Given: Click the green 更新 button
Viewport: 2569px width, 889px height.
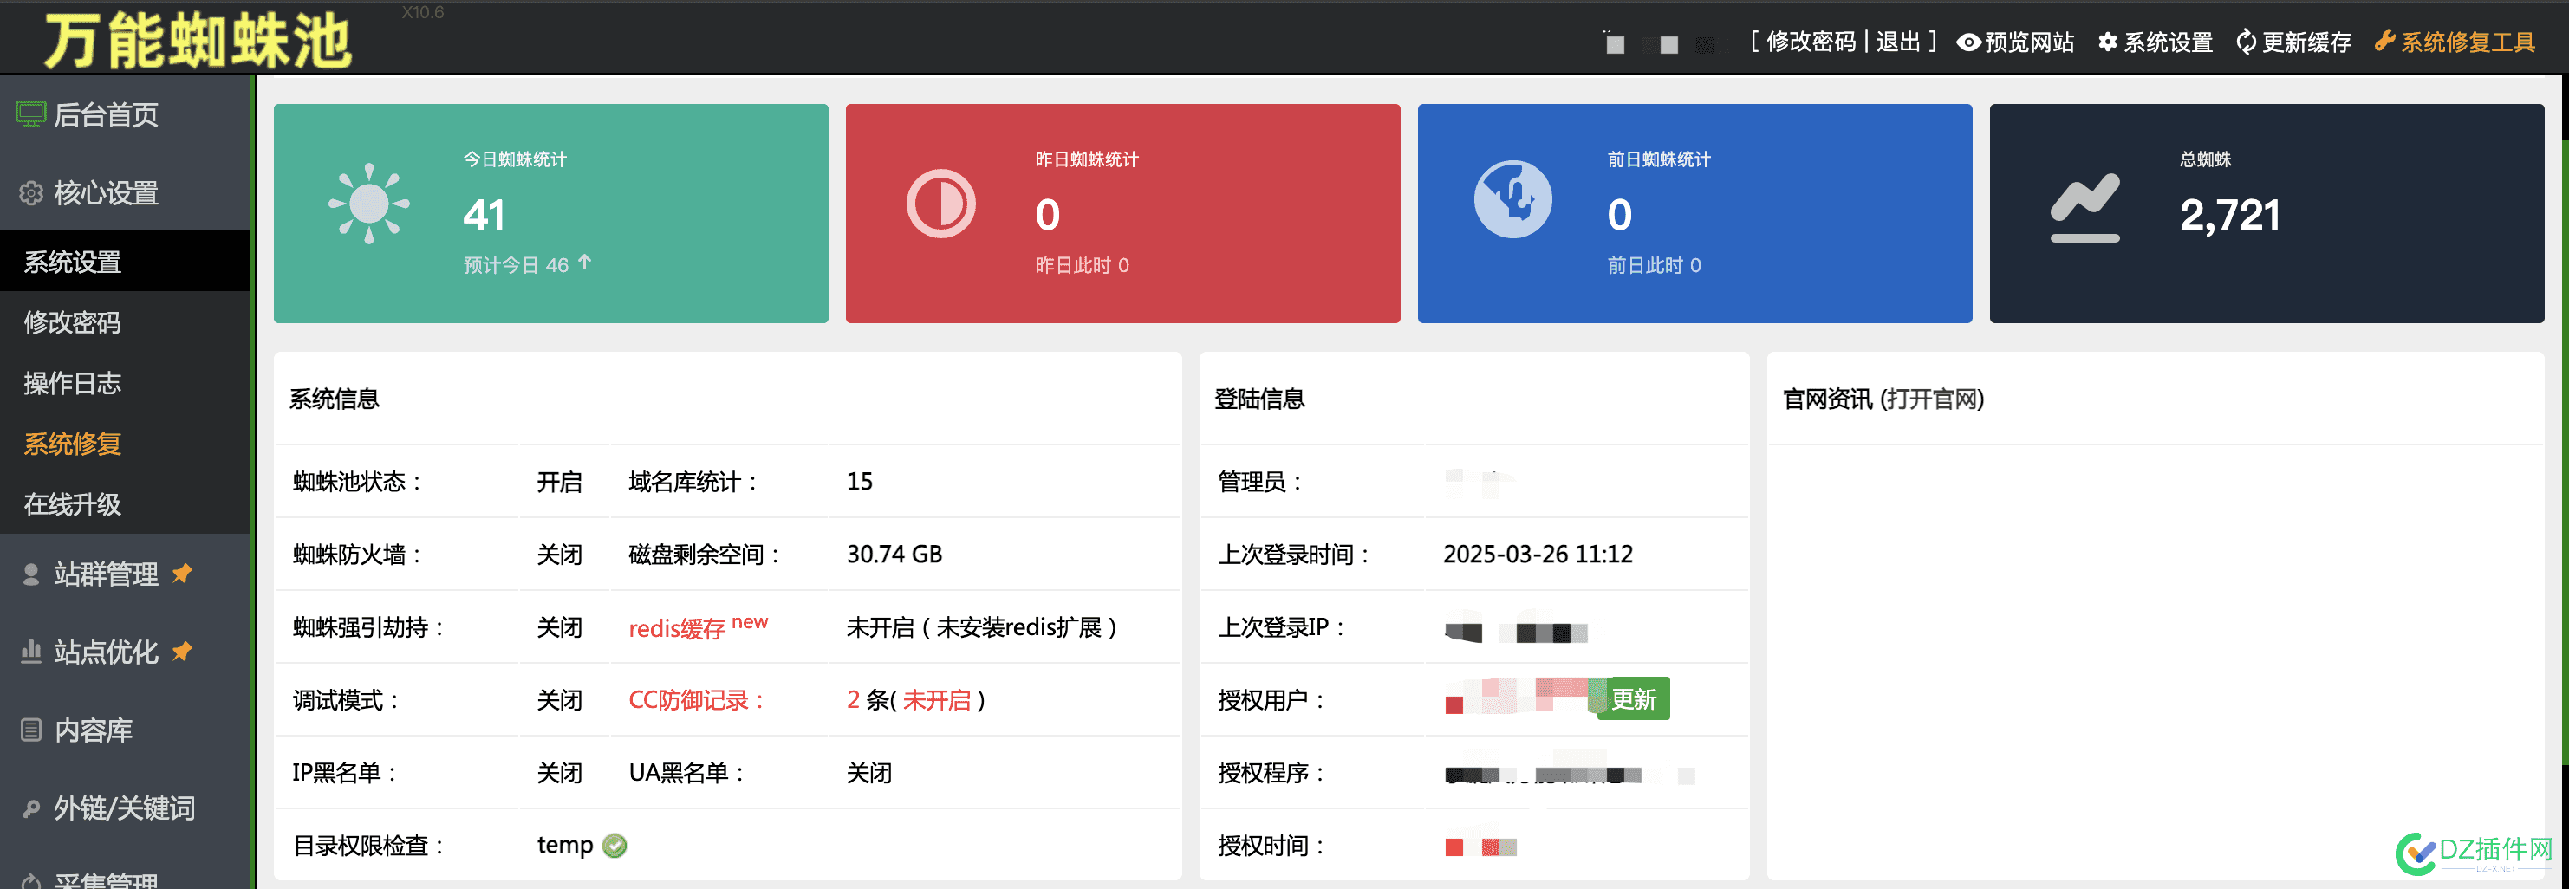Looking at the screenshot, I should (x=1634, y=699).
